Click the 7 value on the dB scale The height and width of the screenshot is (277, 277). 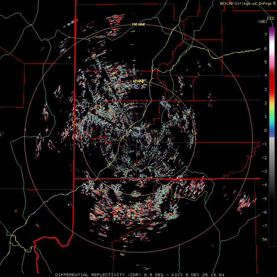pyautogui.click(x=266, y=34)
